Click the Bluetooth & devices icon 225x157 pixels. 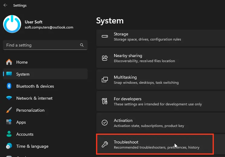pyautogui.click(x=9, y=86)
